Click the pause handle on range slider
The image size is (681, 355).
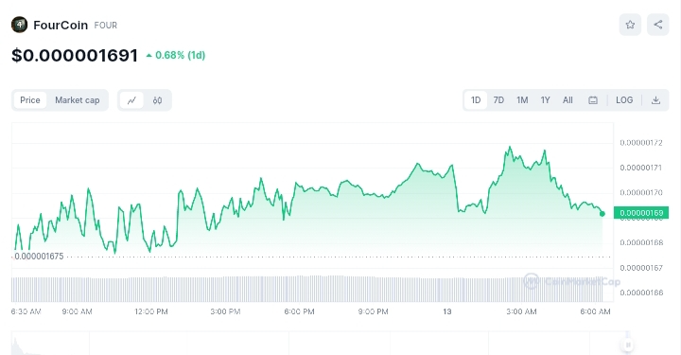[x=628, y=345]
